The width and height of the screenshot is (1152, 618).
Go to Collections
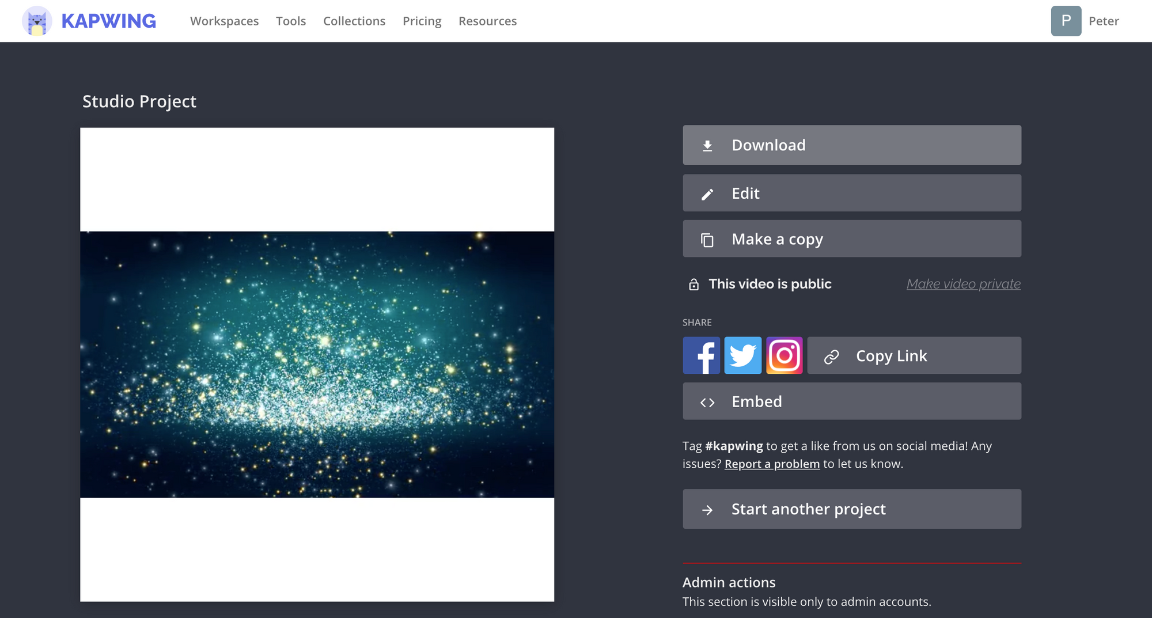(354, 21)
